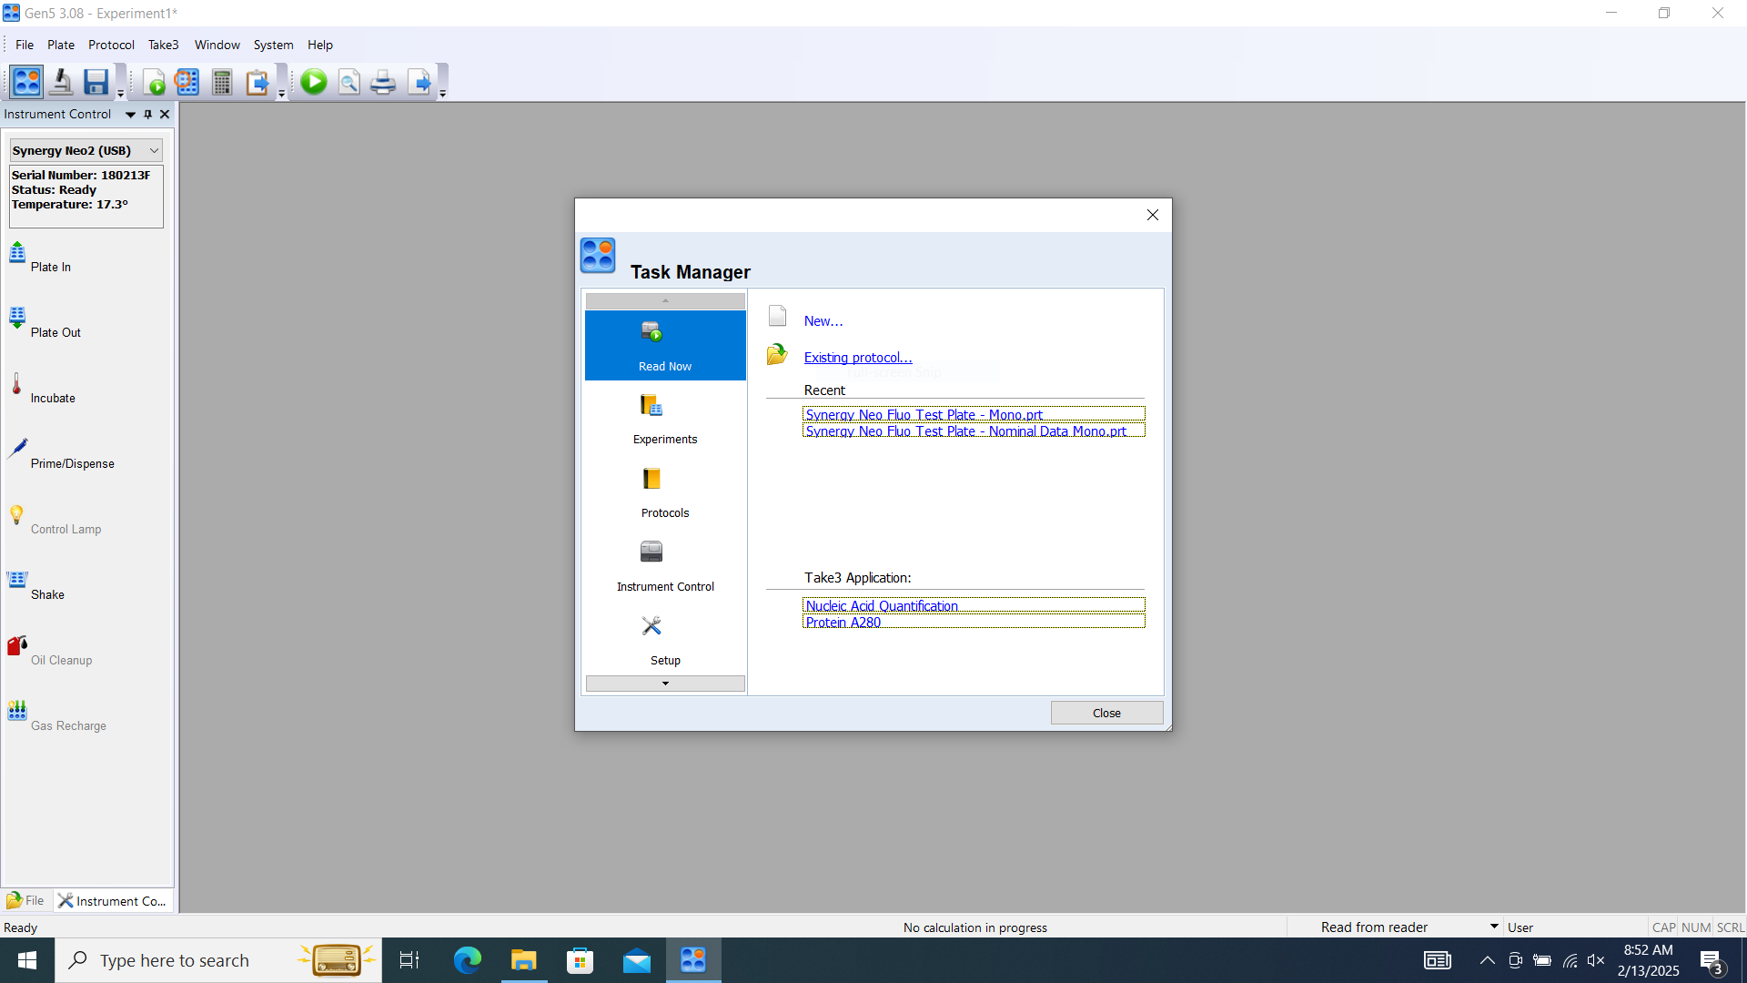Open the Take3 menu
This screenshot has width=1747, height=983.
[164, 45]
